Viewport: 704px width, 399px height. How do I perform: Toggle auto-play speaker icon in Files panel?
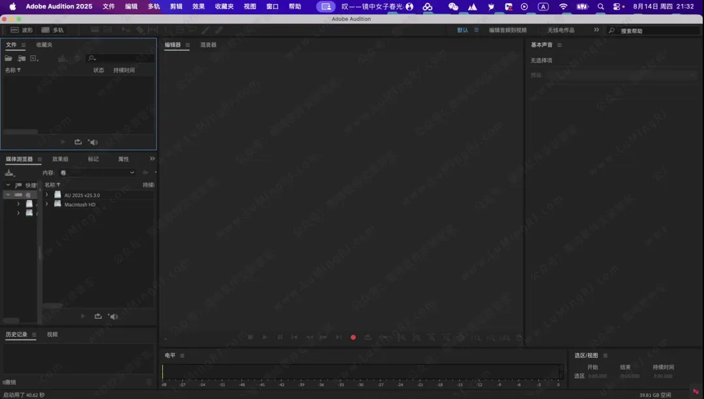[93, 142]
